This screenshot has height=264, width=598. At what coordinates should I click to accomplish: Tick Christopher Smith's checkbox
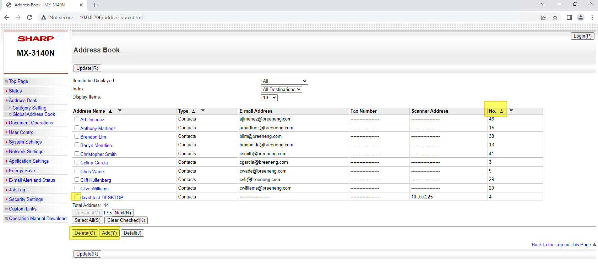pyautogui.click(x=77, y=153)
